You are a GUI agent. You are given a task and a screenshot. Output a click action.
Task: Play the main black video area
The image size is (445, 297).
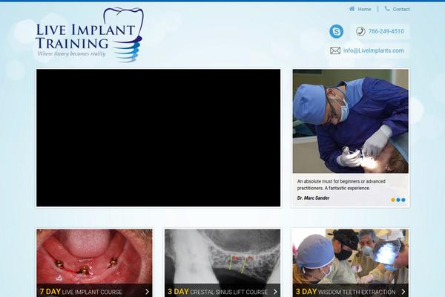158,138
